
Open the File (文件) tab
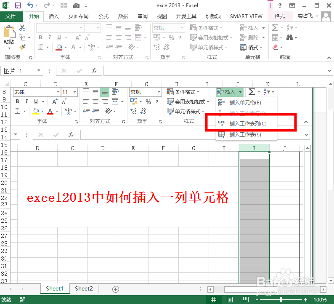click(11, 16)
